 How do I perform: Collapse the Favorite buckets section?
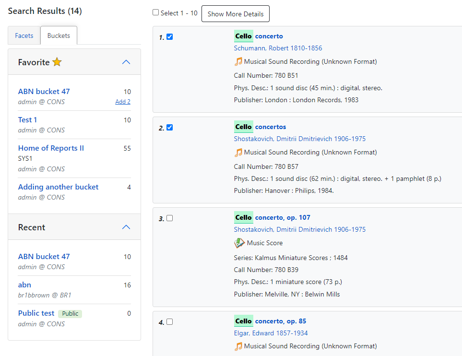pos(126,61)
